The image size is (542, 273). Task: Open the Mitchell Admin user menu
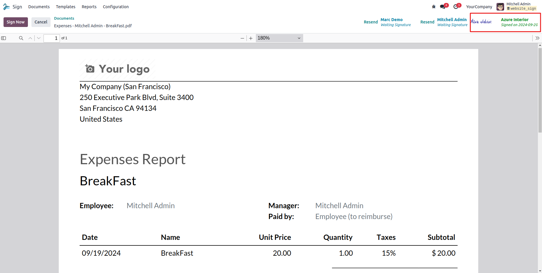(516, 6)
